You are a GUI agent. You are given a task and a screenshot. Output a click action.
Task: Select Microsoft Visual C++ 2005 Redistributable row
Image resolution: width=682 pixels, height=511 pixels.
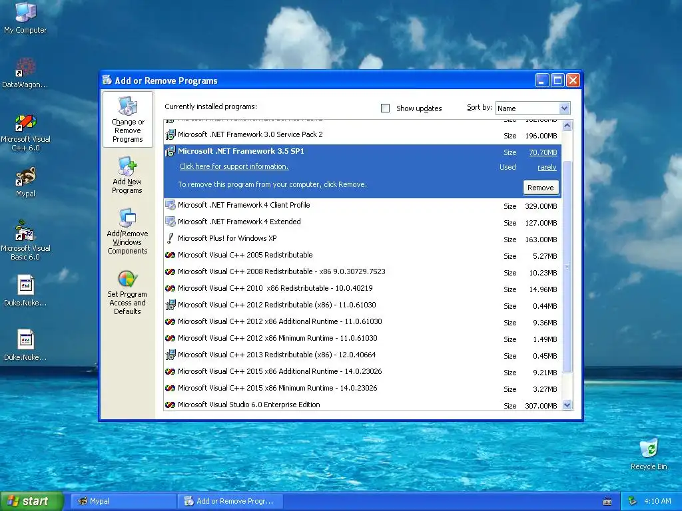(362, 255)
